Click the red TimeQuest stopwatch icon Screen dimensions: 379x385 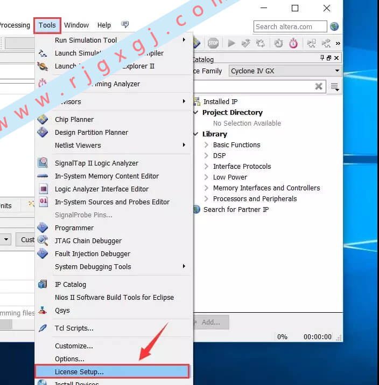click(x=293, y=43)
